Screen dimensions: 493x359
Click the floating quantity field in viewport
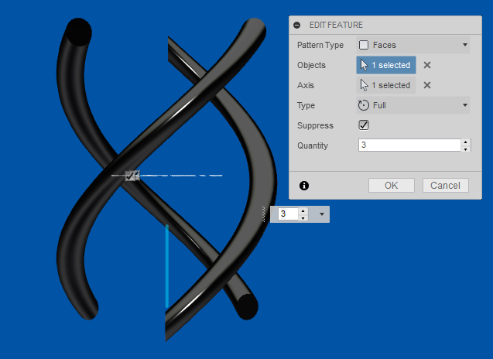tap(288, 214)
